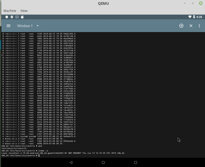Click file name 35105088.0
The height and width of the screenshot is (167, 205).
tap(69, 74)
